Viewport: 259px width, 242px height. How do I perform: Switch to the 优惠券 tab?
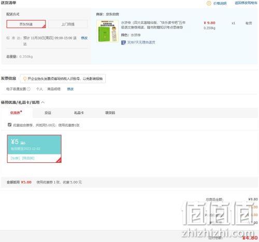(16, 113)
